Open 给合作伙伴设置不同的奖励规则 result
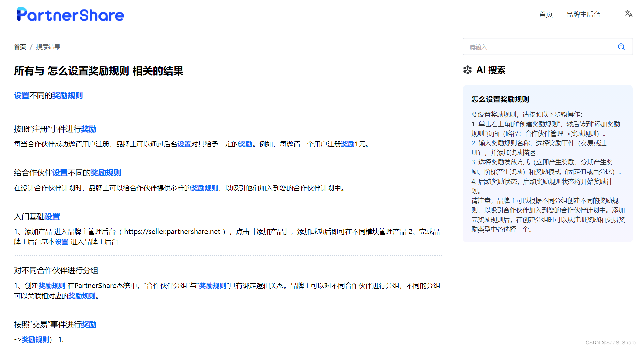 pos(67,173)
